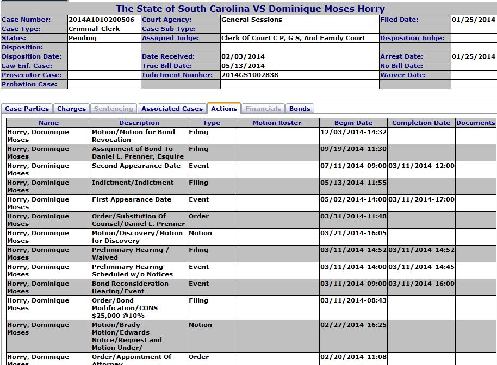Screen dimensions: 497x365
Task: Click begin date 05/13/2014-11:55
Action: (353, 182)
